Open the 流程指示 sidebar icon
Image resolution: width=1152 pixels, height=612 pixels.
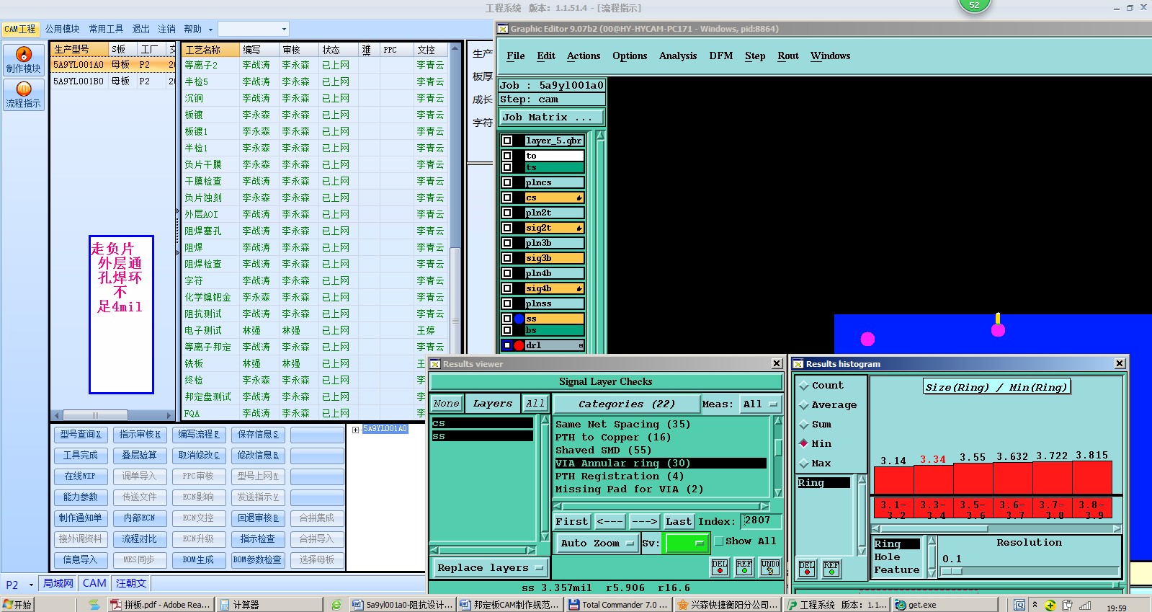[23, 94]
